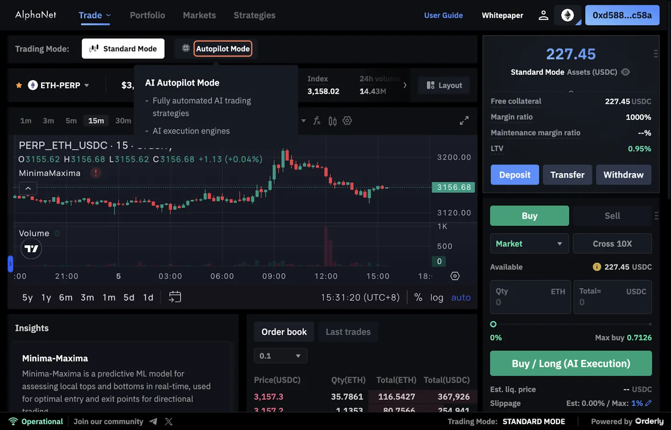
Task: Open chart indicators fx icon
Action: (x=317, y=121)
